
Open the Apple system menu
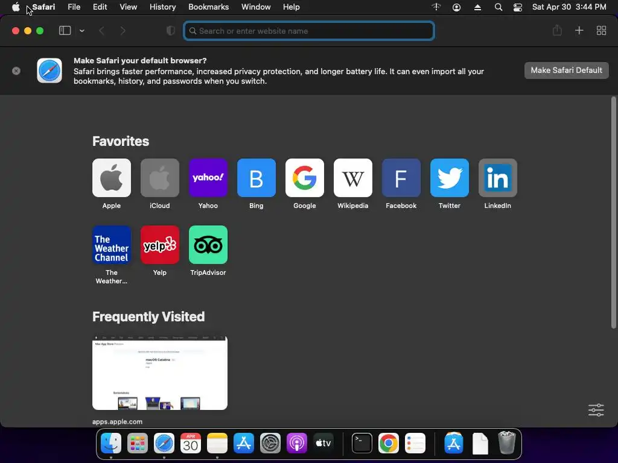pos(16,7)
